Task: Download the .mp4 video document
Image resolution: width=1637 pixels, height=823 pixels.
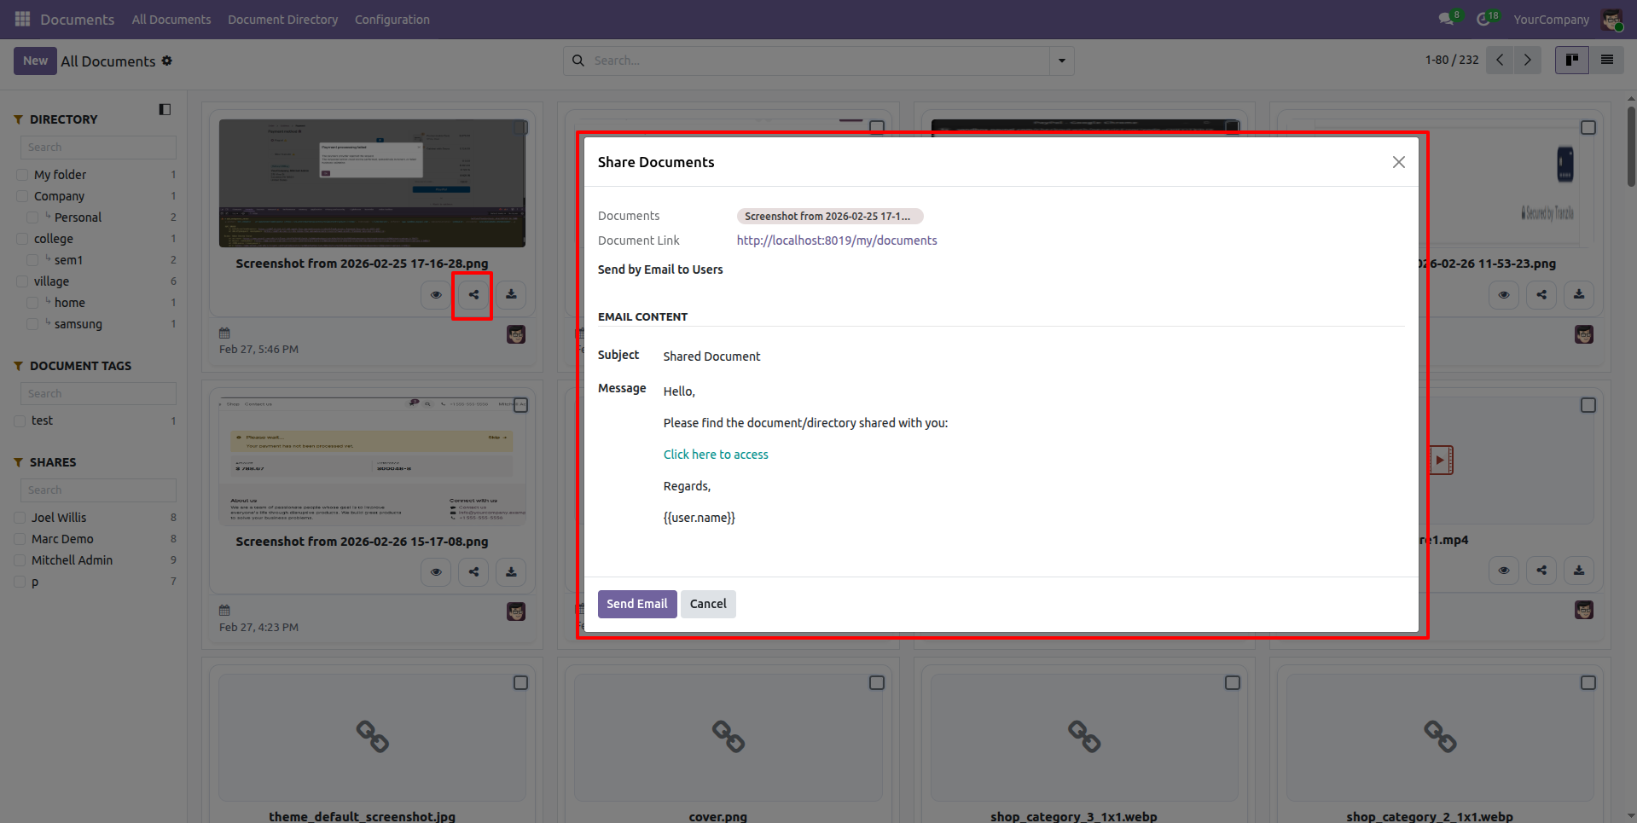Action: click(x=1579, y=571)
